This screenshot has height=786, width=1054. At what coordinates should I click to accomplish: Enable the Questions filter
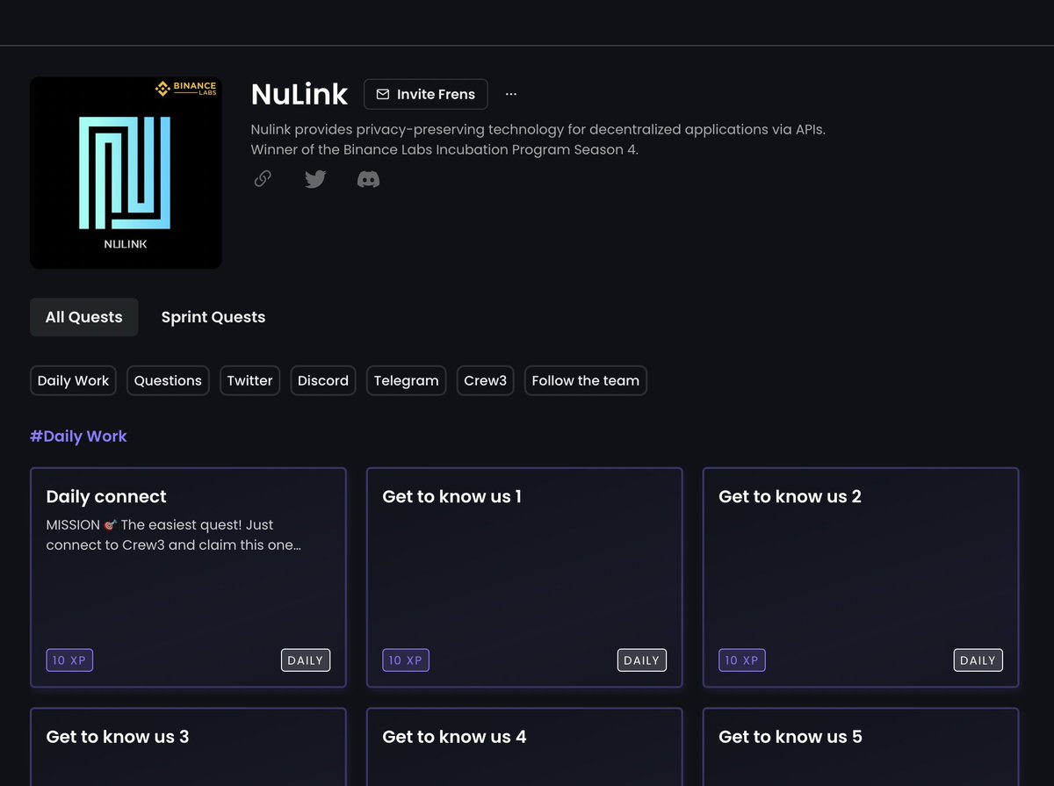click(x=168, y=380)
